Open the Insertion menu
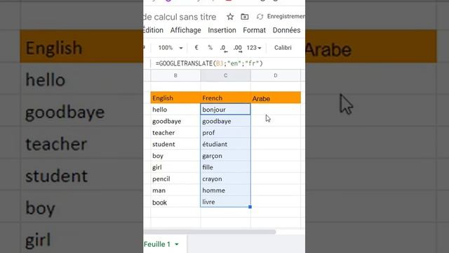This screenshot has height=253, width=449. [x=222, y=30]
